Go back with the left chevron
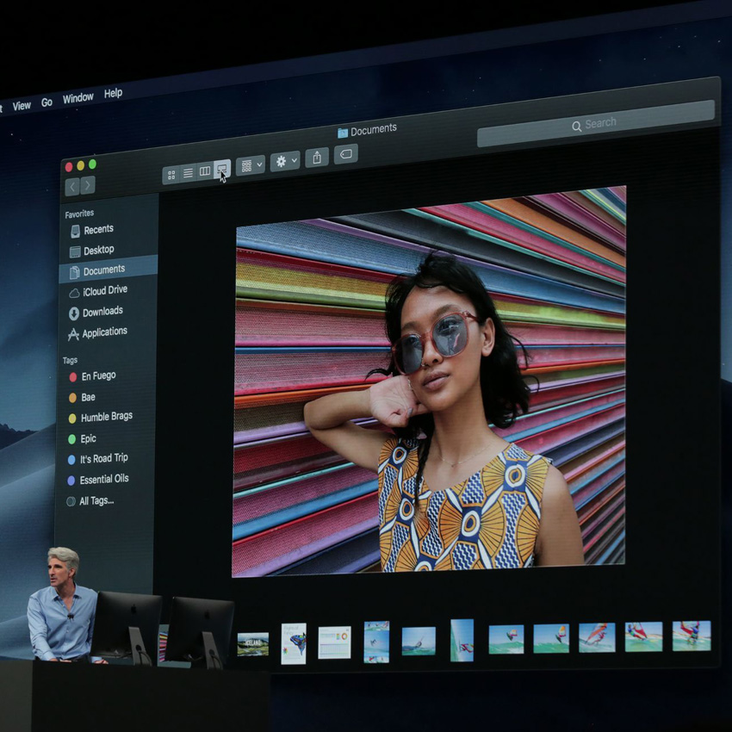Screen dimensions: 732x732 tap(72, 187)
